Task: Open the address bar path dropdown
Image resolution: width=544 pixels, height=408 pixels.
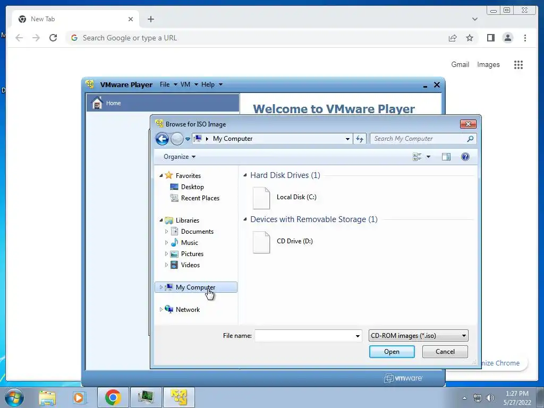Action: click(x=347, y=139)
